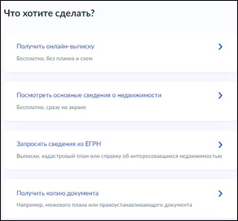Screen dimensions: 238x221
Task: Click description starting with Выписки, кадастровый план
Action: tap(119, 156)
